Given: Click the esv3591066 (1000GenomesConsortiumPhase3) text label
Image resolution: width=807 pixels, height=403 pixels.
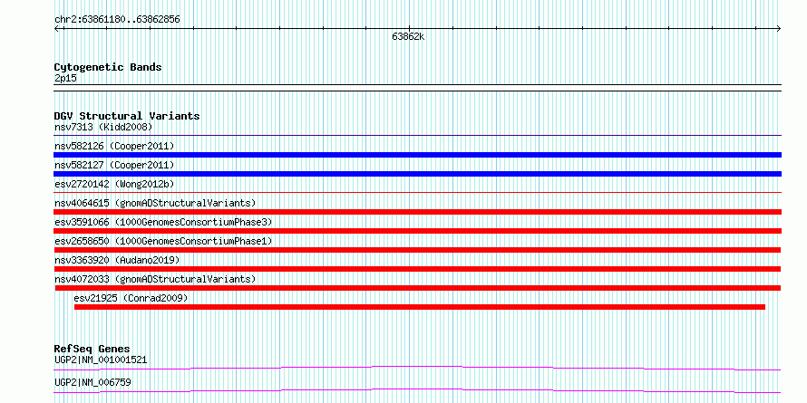Looking at the screenshot, I should pyautogui.click(x=163, y=222).
